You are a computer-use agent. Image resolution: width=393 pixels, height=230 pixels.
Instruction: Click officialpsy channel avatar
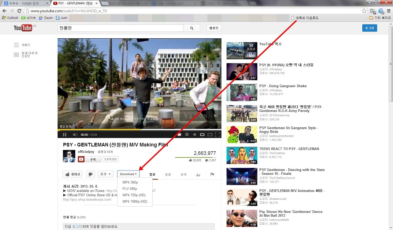[x=69, y=156]
